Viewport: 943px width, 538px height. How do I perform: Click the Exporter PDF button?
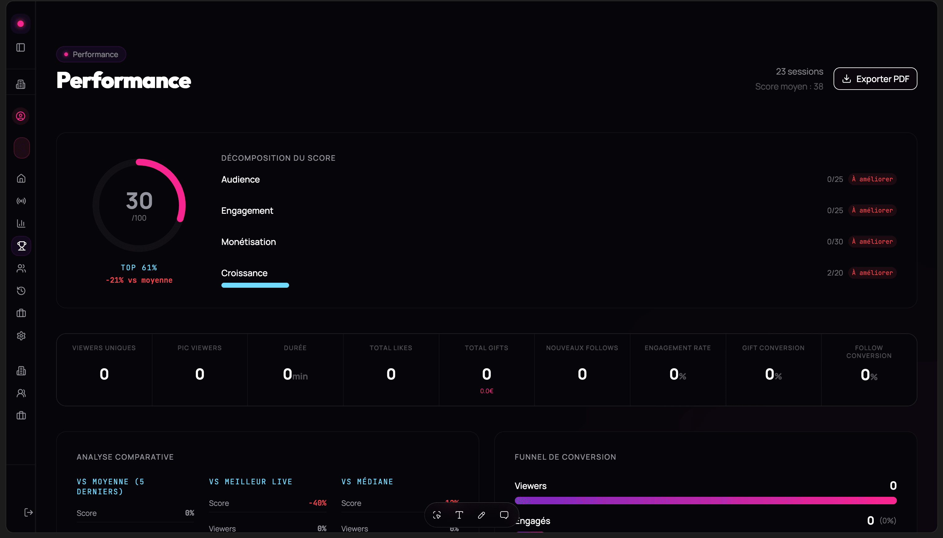coord(875,79)
